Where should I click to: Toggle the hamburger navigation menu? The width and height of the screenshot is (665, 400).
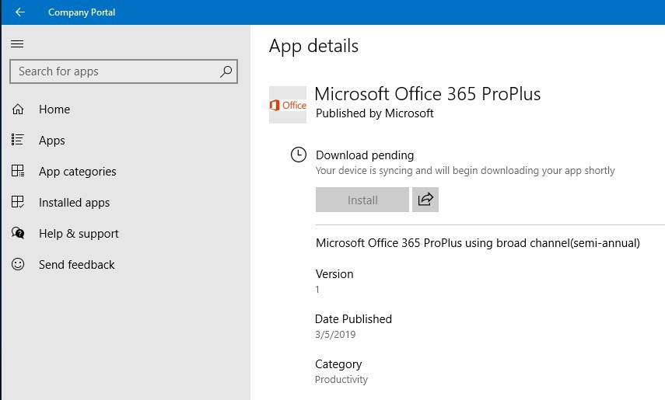(17, 43)
